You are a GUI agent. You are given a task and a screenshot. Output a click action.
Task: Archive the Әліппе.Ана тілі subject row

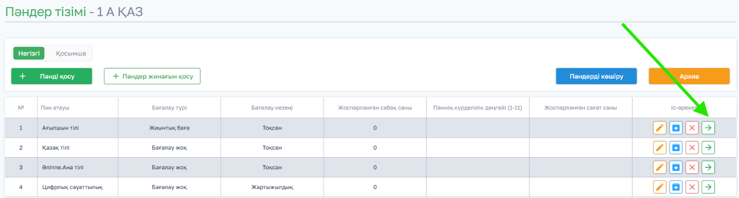(676, 167)
